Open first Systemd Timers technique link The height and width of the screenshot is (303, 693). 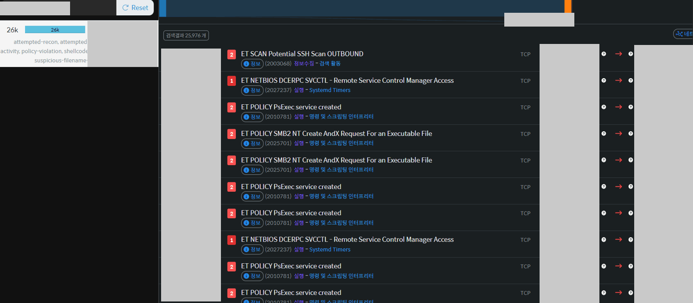pos(330,90)
